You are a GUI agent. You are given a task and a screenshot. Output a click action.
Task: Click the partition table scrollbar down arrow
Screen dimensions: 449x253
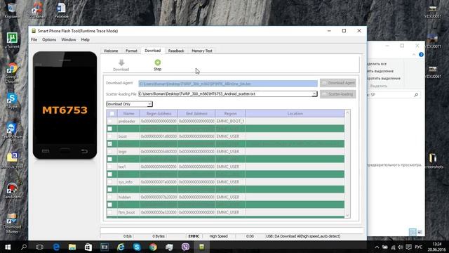348,215
